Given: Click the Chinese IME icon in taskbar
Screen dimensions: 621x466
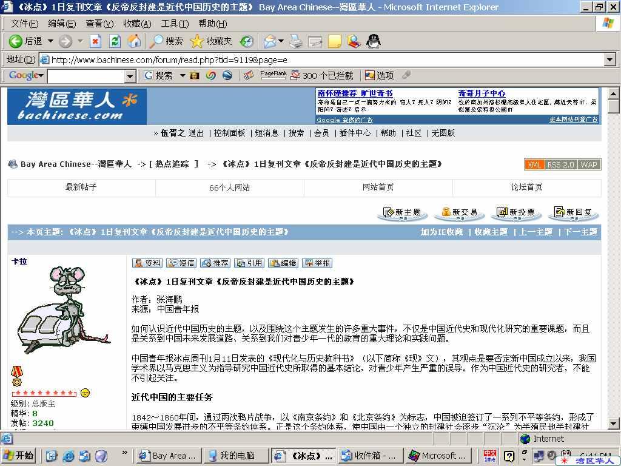Looking at the screenshot, I should pos(490,456).
